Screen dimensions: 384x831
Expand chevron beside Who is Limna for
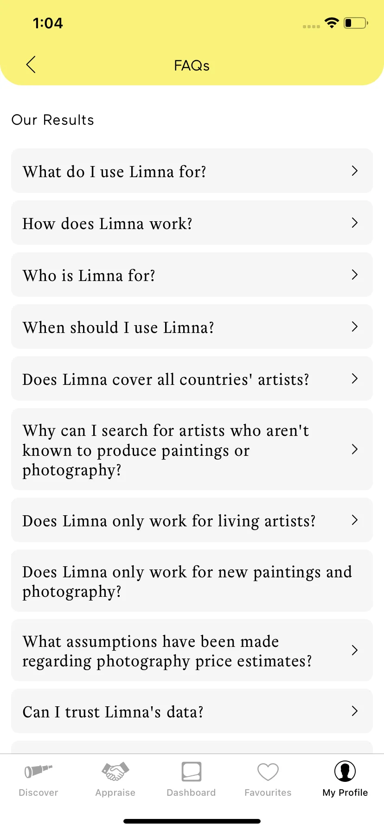(355, 275)
